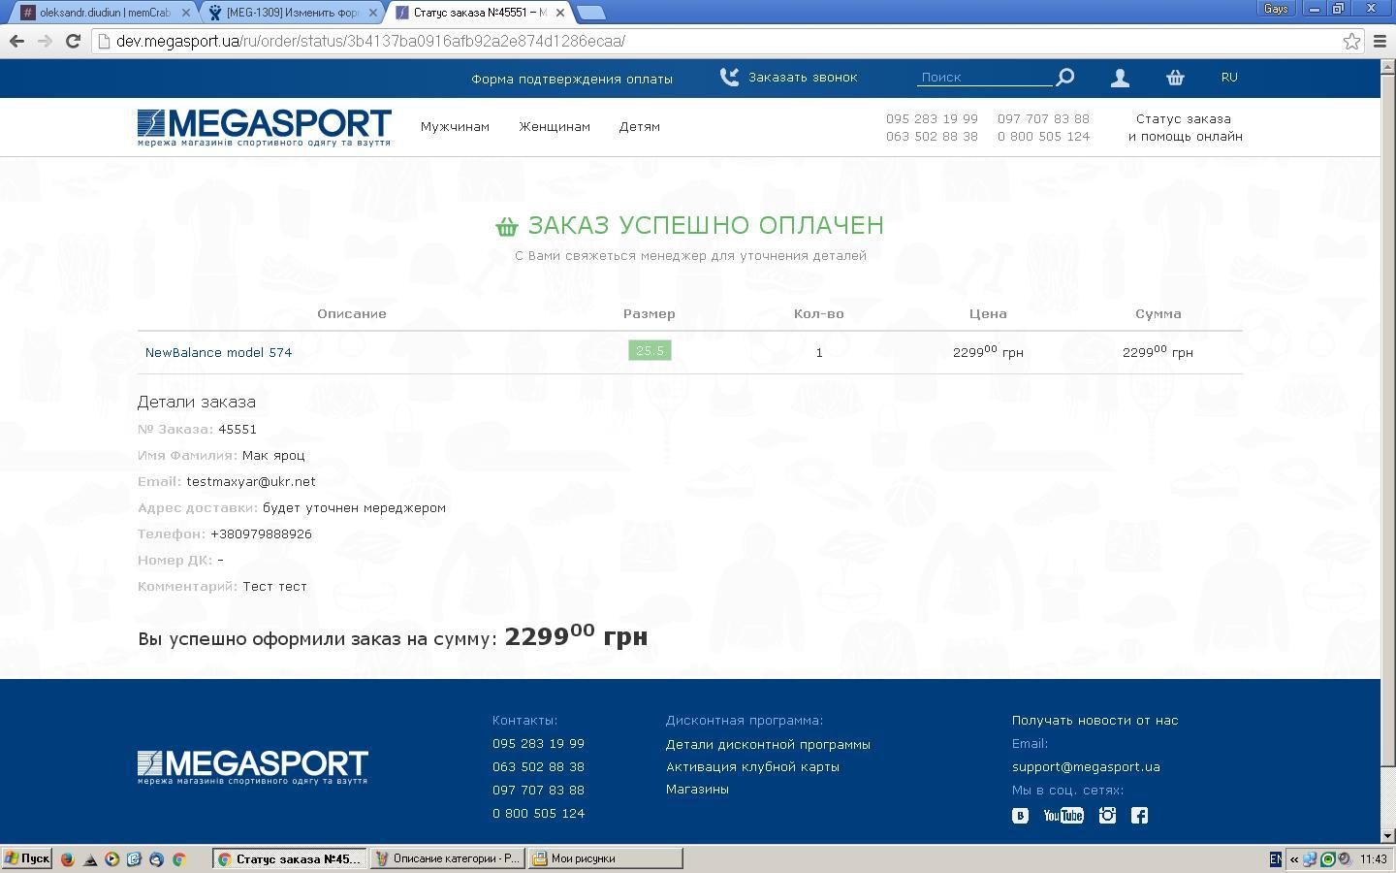Open the Facebook footer icon
This screenshot has height=873, width=1396.
(x=1140, y=816)
